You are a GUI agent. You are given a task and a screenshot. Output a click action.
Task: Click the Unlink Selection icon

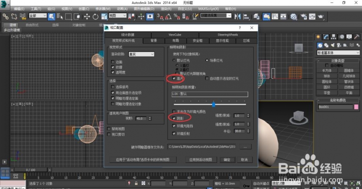pyautogui.click(x=14, y=16)
